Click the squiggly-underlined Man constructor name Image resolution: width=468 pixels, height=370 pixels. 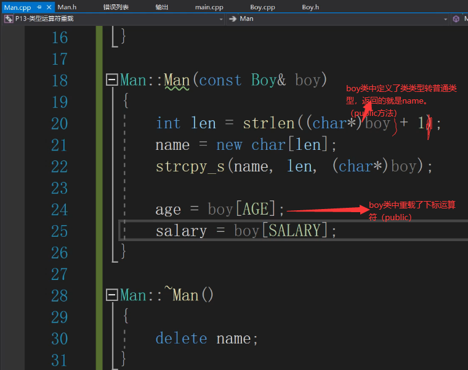177,81
